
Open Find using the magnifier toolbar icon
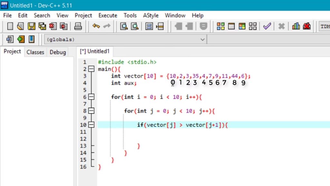point(124,26)
